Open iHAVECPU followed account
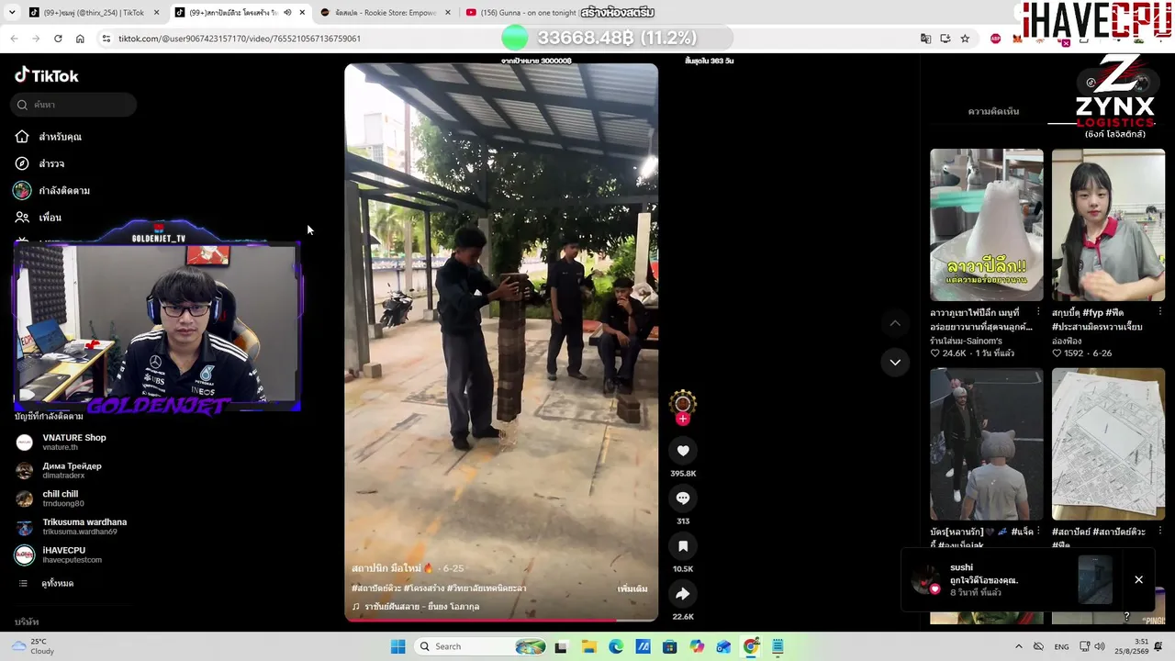Viewport: 1175px width, 661px height. click(59, 555)
